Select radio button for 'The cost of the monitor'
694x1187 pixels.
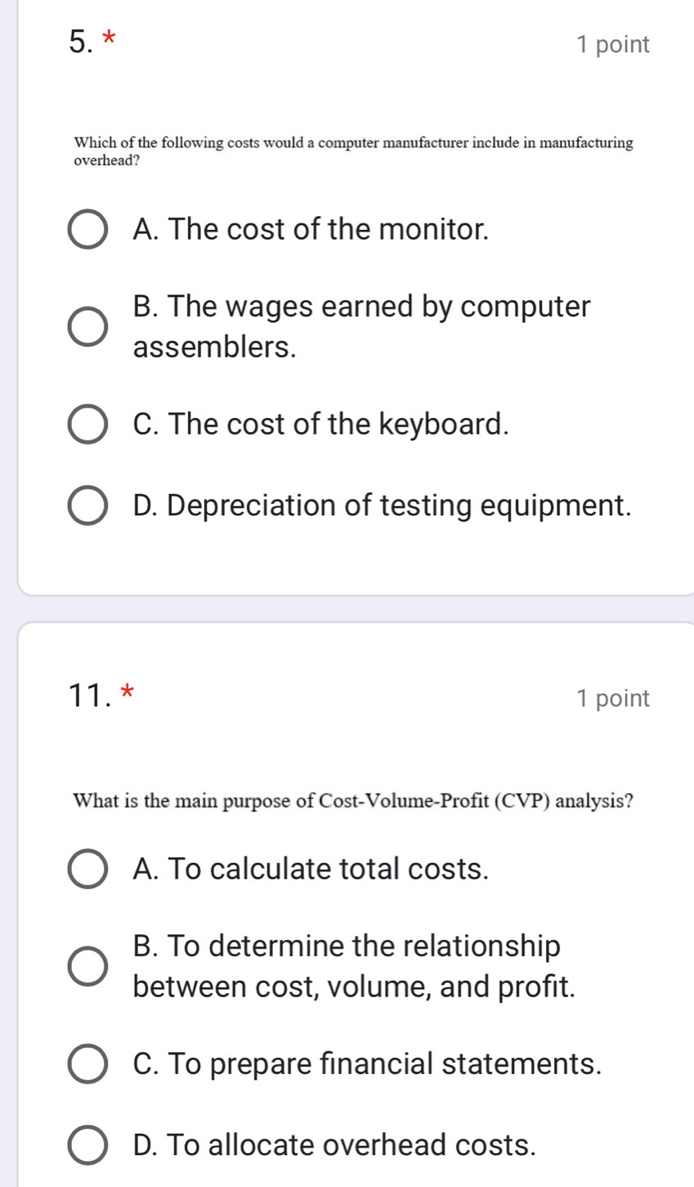pyautogui.click(x=86, y=231)
